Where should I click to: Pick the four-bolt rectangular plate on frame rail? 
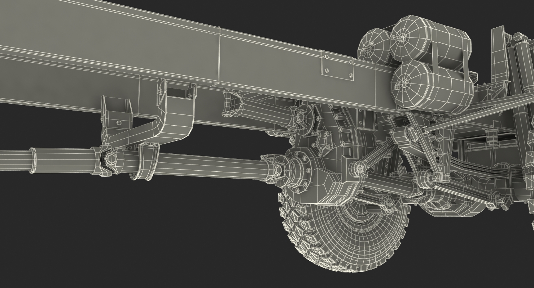point(337,66)
